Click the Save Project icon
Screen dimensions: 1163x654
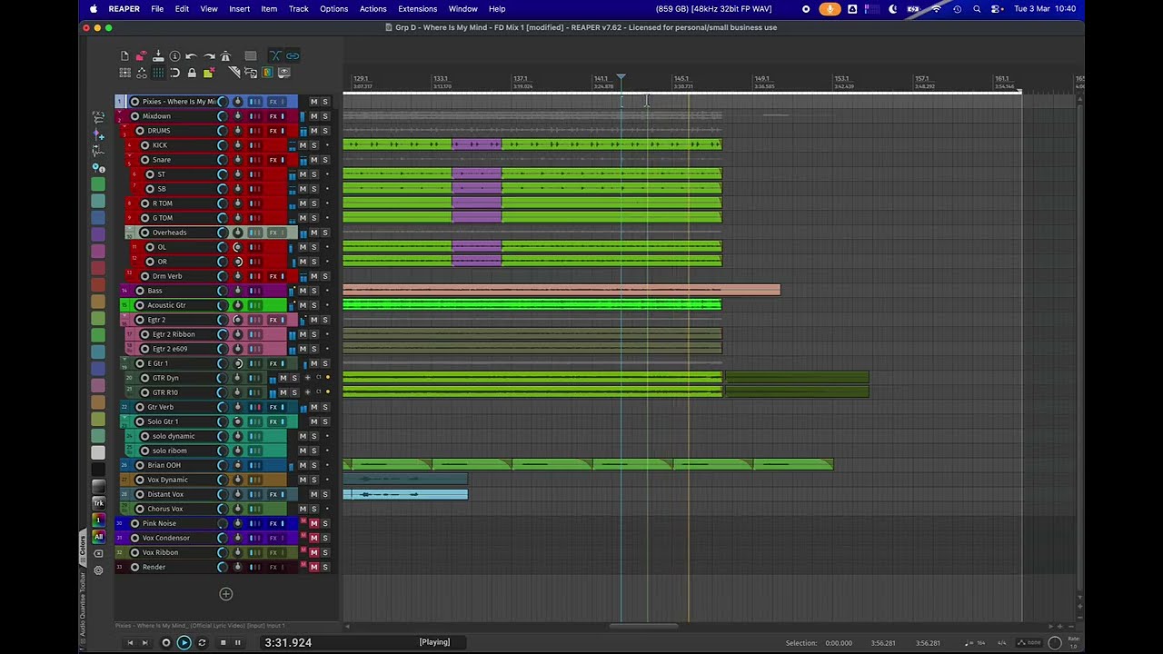158,56
